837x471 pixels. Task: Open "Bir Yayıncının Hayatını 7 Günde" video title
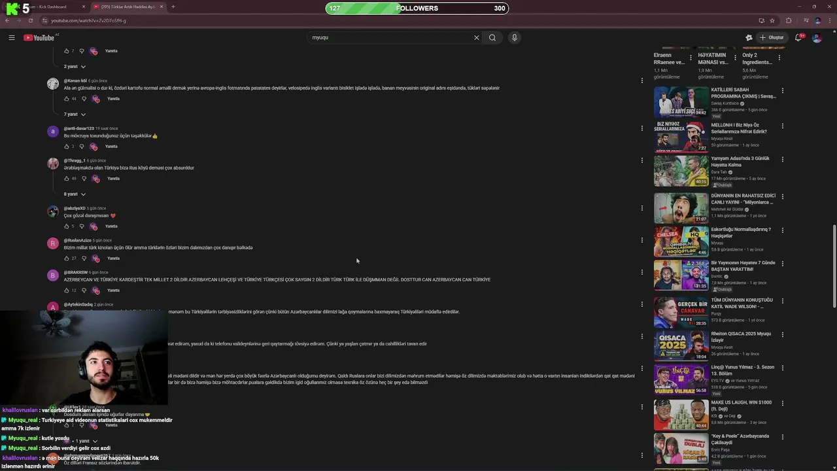coord(743,266)
